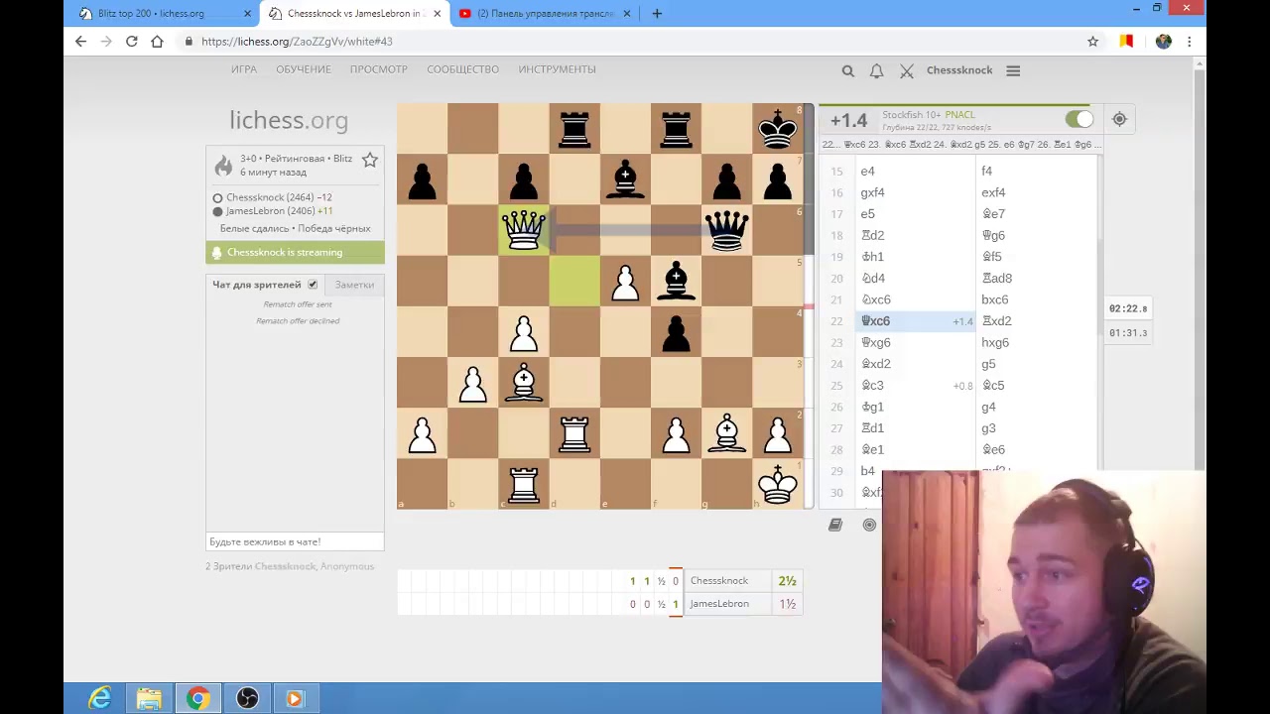Bookmark this game with the star icon
This screenshot has height=714, width=1270.
tap(370, 160)
